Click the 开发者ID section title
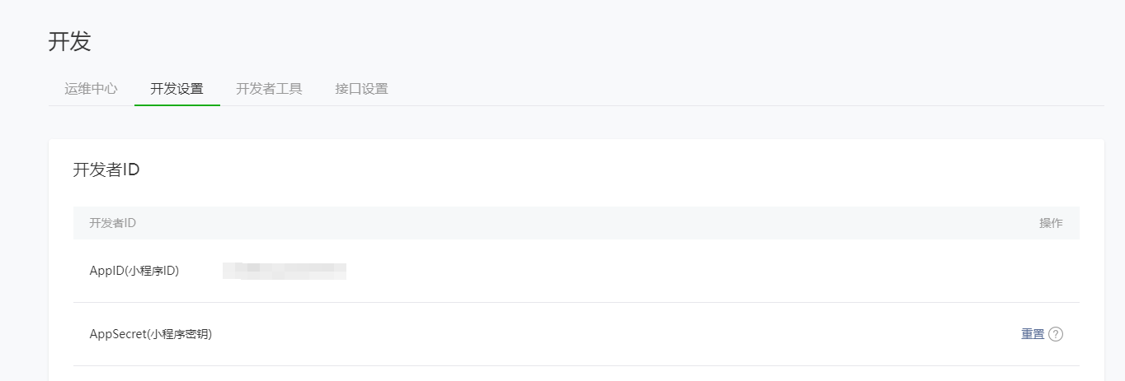 coord(106,170)
